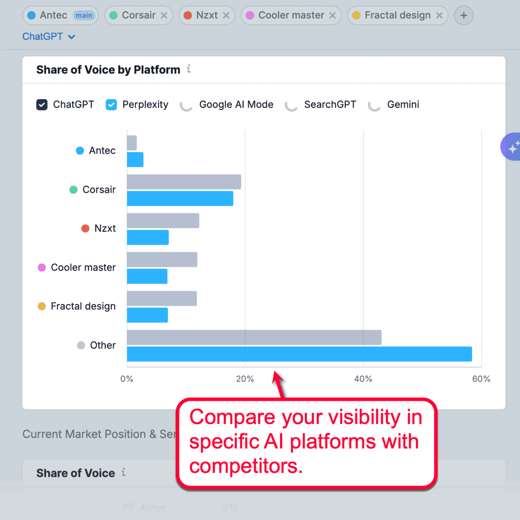Toggle the SearchGPT platform option
The image size is (520, 520).
click(291, 105)
